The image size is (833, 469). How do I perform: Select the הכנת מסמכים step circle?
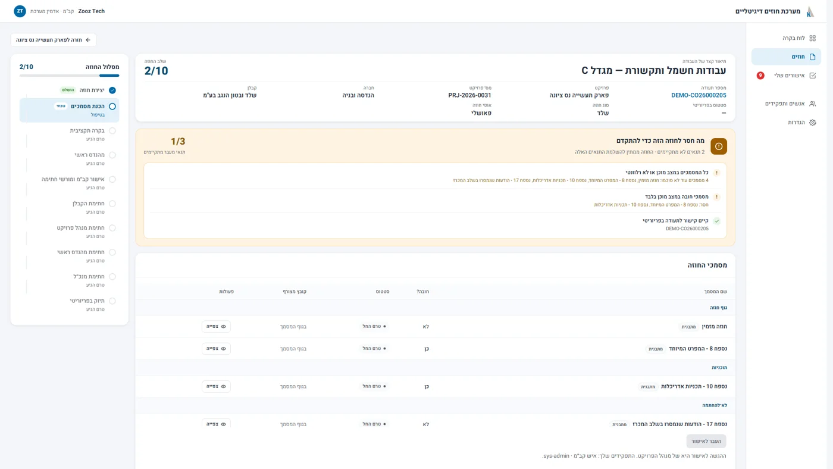click(x=112, y=107)
